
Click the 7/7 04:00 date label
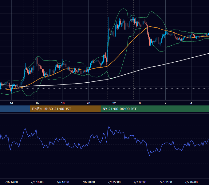tap(191, 182)
